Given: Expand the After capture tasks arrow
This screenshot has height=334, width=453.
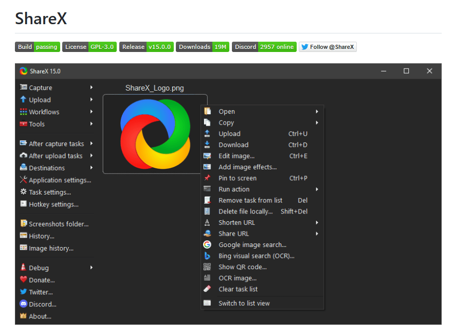Looking at the screenshot, I should [92, 143].
